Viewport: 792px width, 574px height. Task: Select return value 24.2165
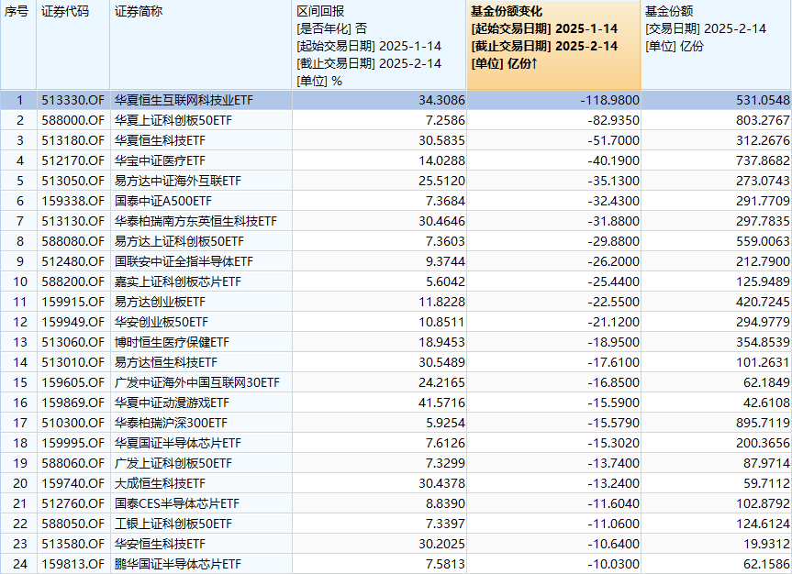pyautogui.click(x=379, y=382)
